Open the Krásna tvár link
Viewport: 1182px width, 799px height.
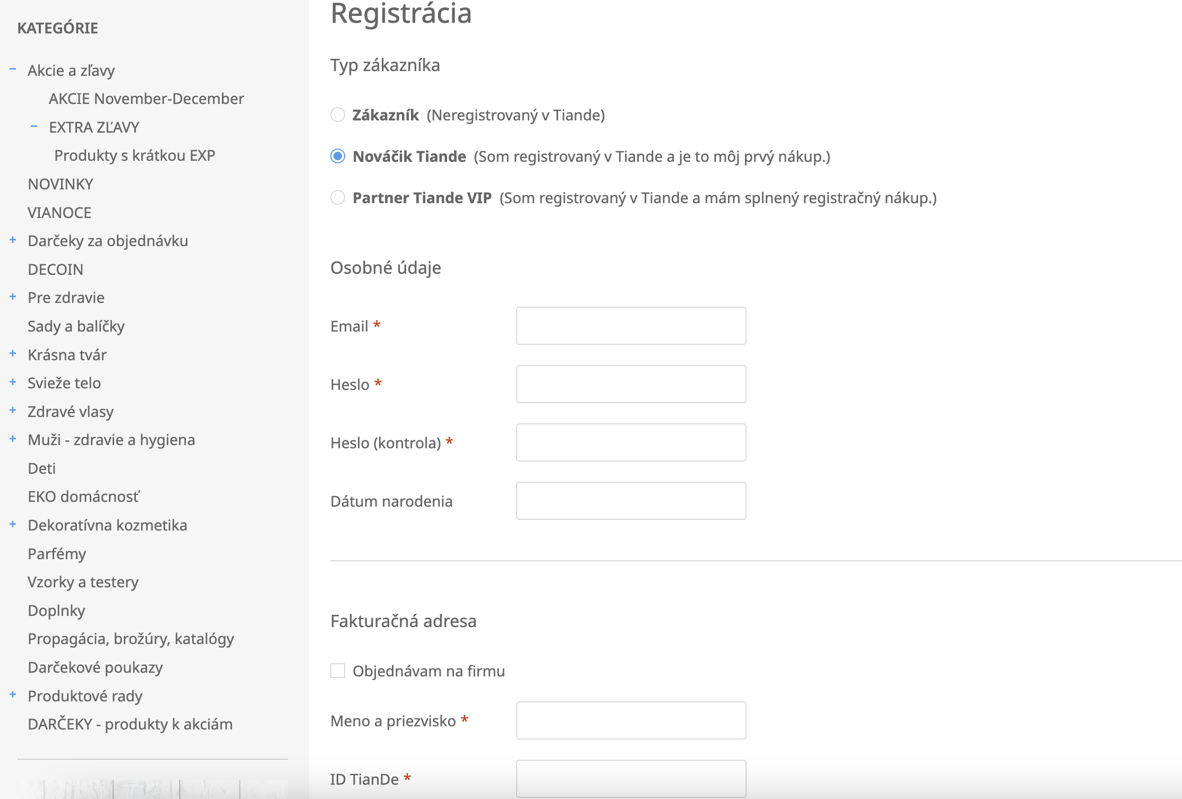(67, 355)
